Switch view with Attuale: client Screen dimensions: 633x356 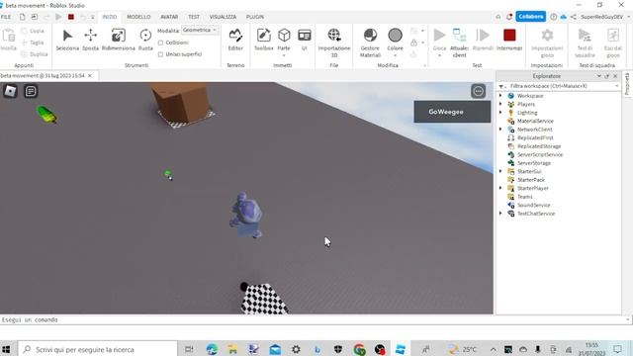[459, 43]
